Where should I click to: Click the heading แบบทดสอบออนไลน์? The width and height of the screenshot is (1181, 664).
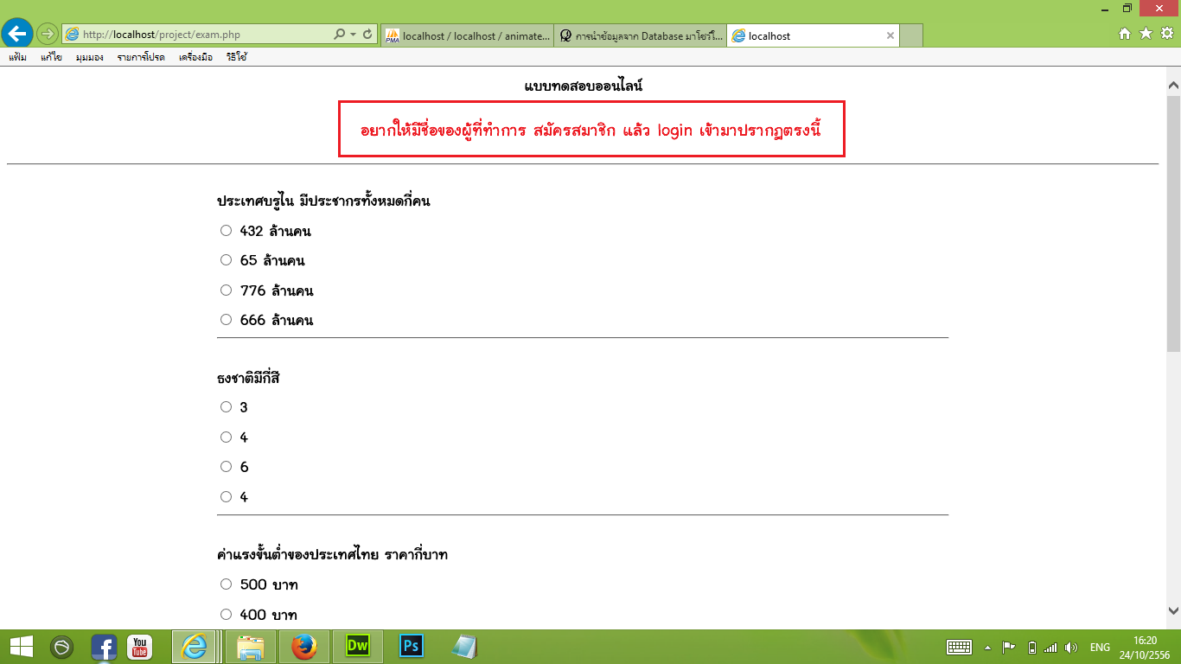tap(584, 86)
